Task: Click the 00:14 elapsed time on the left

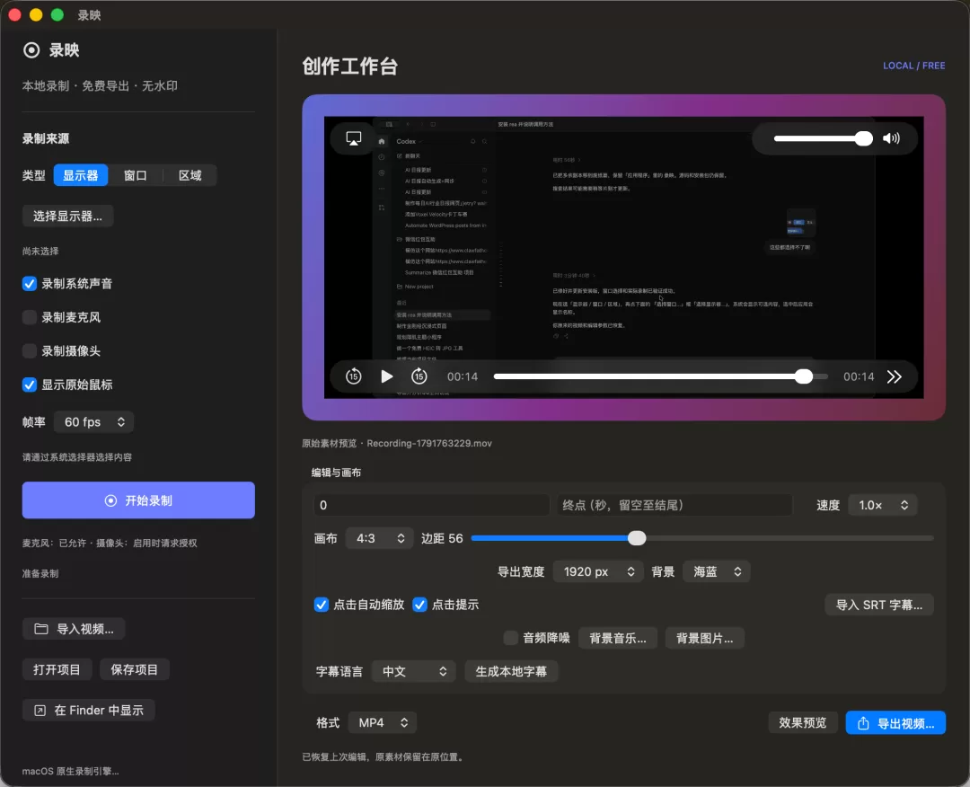Action: point(463,376)
